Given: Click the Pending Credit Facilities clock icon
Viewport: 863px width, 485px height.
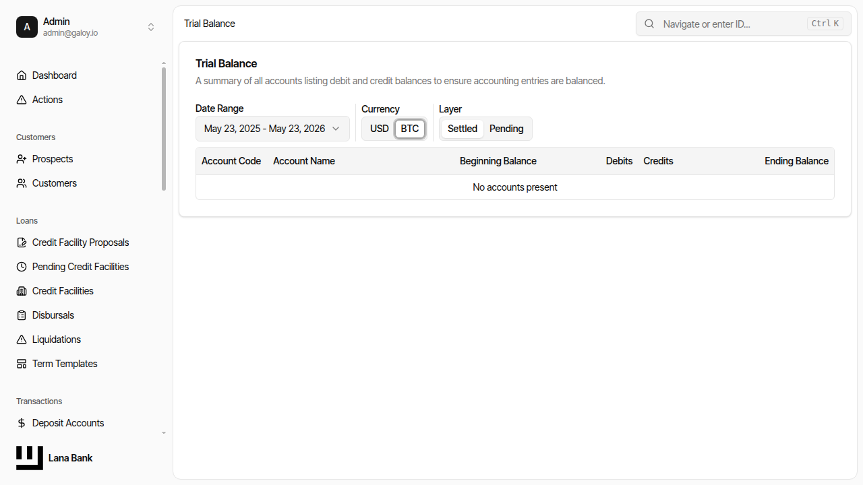Looking at the screenshot, I should pyautogui.click(x=22, y=267).
